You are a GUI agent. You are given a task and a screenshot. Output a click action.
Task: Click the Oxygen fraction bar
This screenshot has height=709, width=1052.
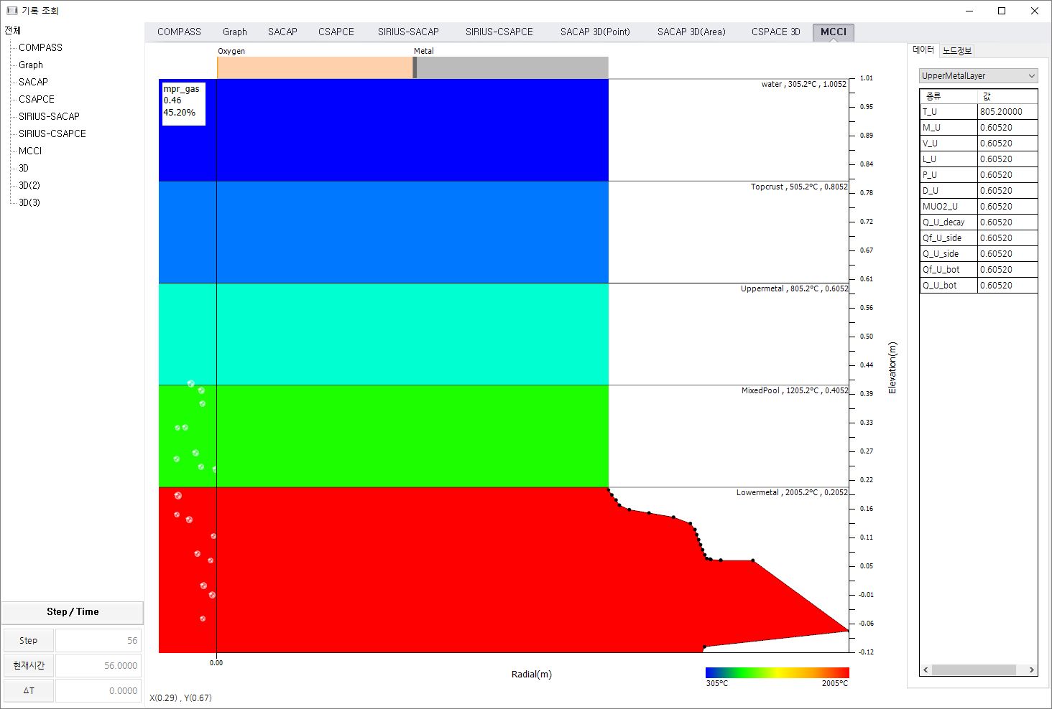tap(315, 67)
